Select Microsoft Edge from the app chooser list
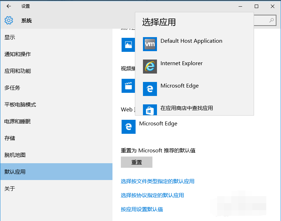281x221 pixels. coord(180,85)
